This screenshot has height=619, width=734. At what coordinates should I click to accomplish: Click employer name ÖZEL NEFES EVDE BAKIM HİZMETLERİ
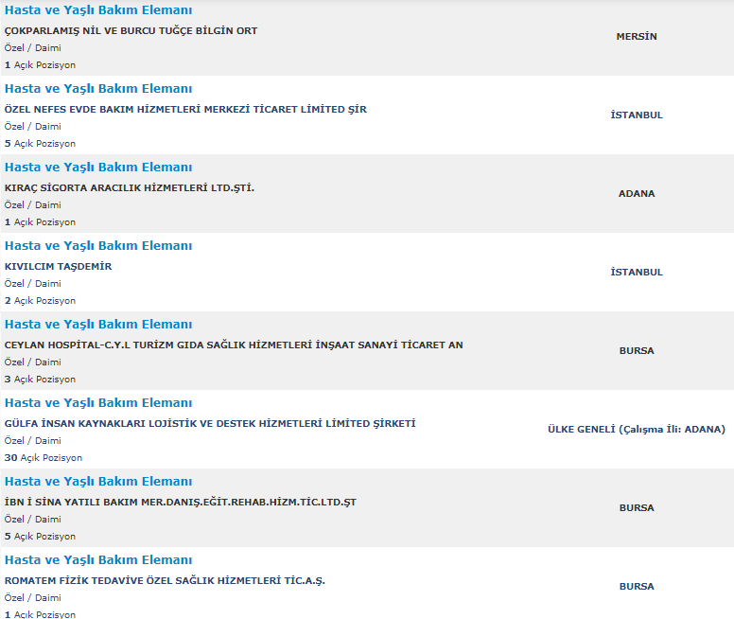[x=185, y=110]
